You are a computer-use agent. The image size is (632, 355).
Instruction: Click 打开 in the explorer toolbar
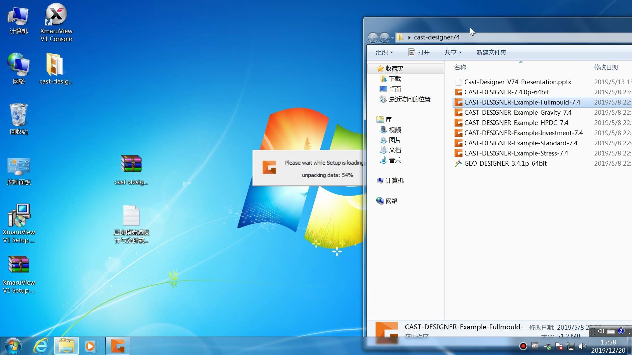(x=419, y=52)
